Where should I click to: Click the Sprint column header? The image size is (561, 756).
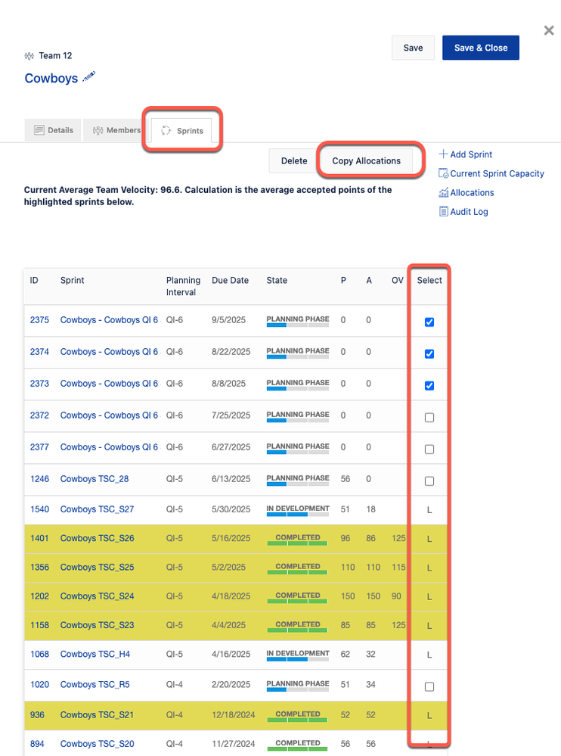[73, 281]
